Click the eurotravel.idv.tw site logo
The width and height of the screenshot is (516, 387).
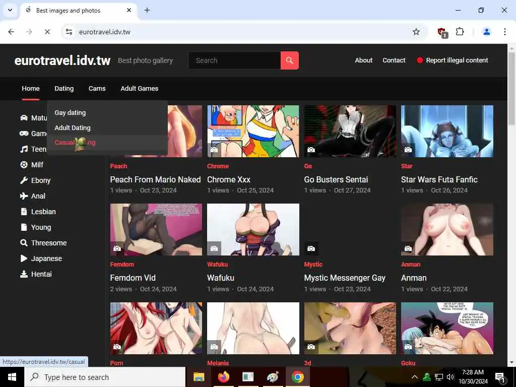coord(62,60)
